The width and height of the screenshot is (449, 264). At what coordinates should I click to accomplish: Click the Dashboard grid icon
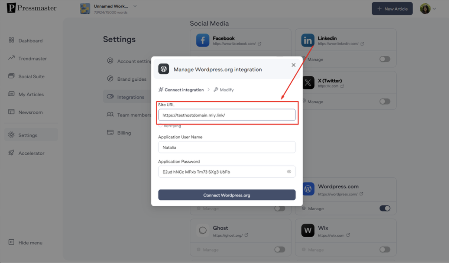11,40
